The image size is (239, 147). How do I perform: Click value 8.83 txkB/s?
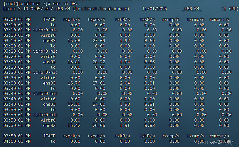150,126
